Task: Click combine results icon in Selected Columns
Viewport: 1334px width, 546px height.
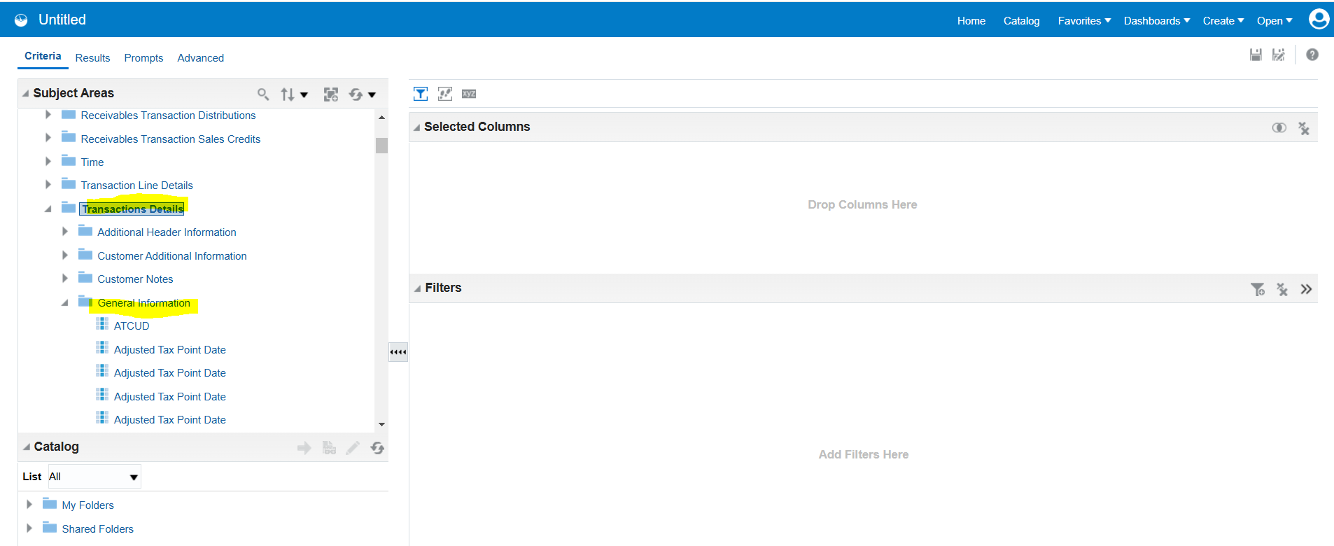Action: [1279, 127]
